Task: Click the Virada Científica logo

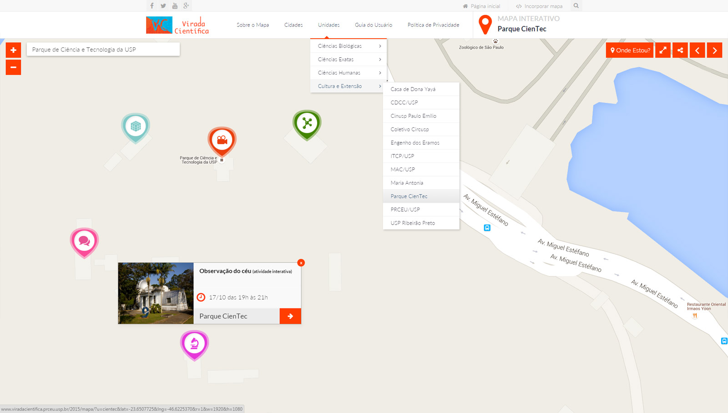Action: [177, 25]
